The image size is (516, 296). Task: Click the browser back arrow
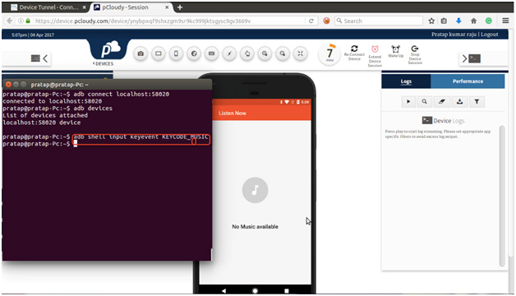(x=10, y=21)
